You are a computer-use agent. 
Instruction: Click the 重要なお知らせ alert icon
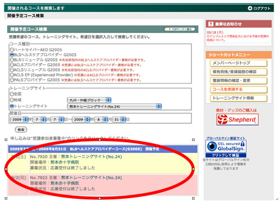click(x=211, y=24)
